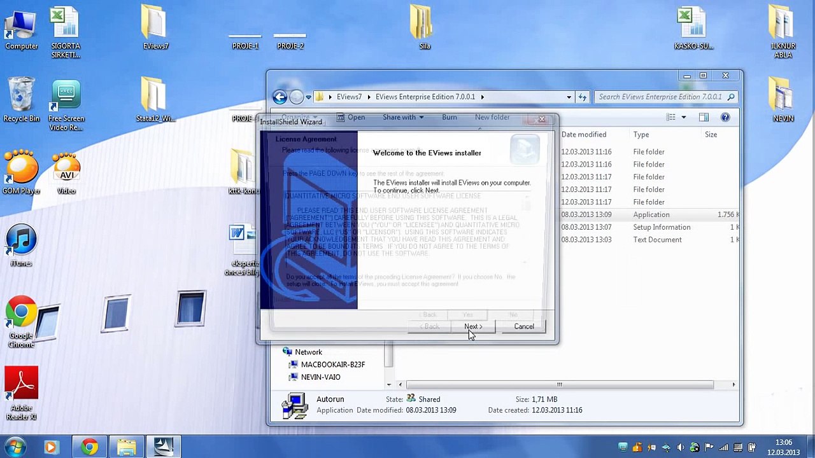The image size is (815, 458).
Task: Click the Windows Start button
Action: [15, 447]
